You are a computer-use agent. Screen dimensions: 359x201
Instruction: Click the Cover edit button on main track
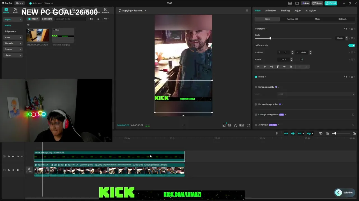(x=29, y=170)
